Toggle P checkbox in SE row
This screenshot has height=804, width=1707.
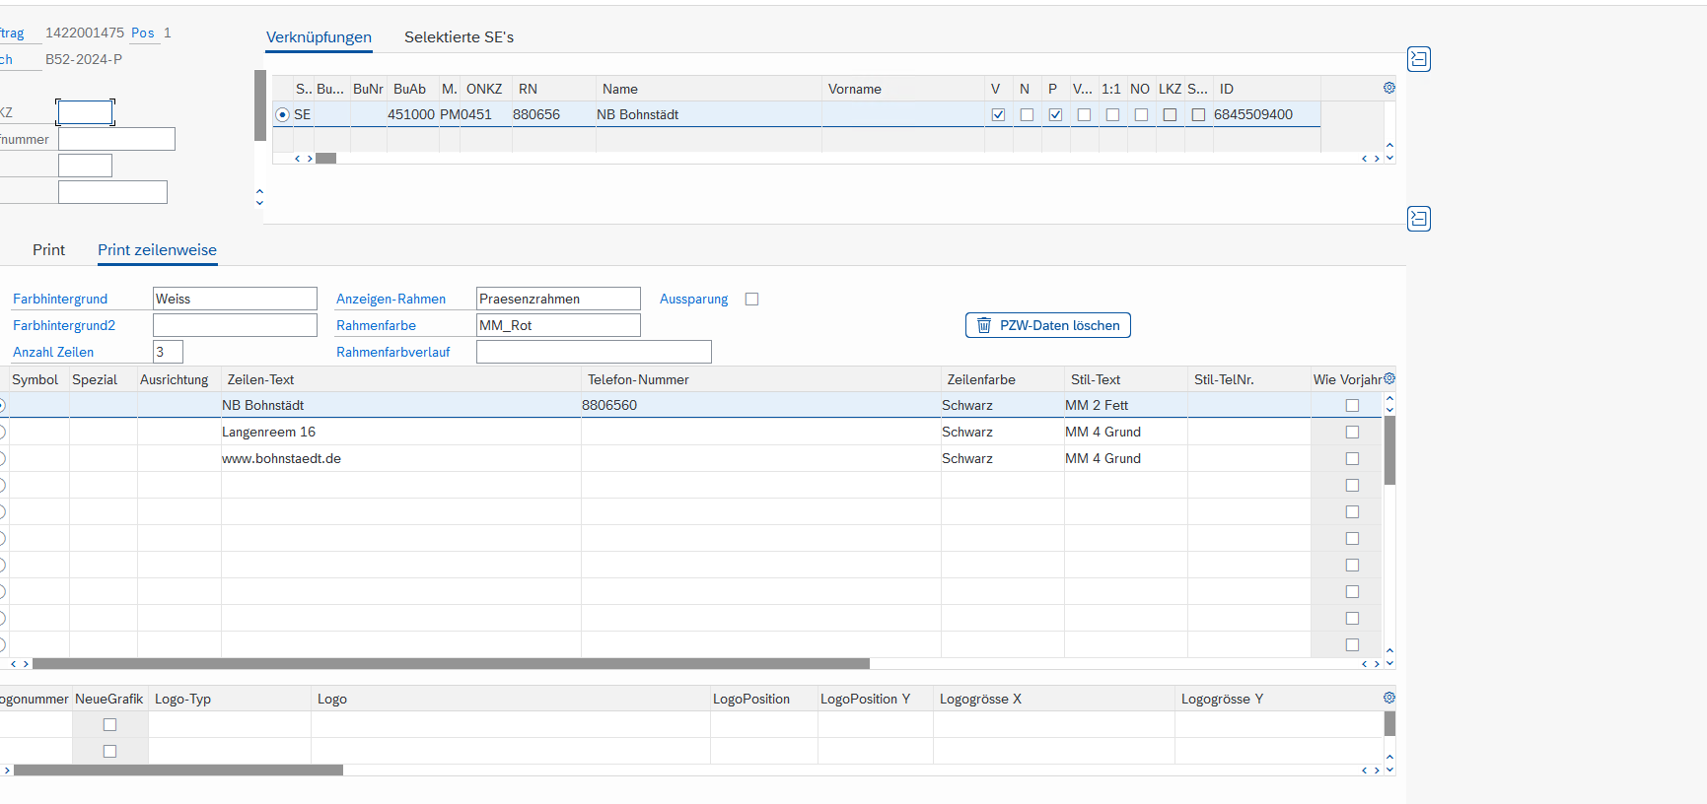[x=1055, y=114]
